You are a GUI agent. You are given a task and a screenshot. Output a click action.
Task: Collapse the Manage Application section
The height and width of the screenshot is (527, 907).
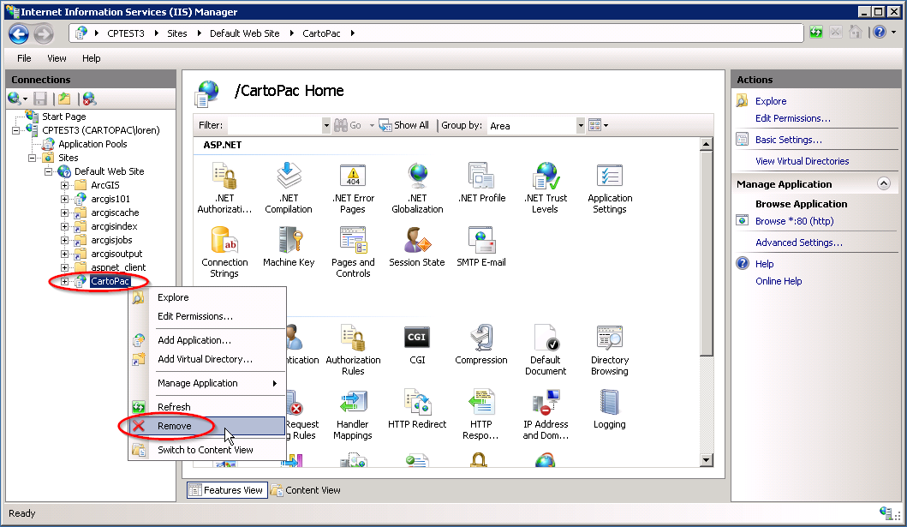tap(883, 184)
